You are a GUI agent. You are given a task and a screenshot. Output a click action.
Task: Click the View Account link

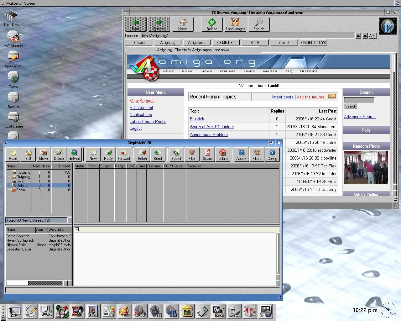pos(142,101)
